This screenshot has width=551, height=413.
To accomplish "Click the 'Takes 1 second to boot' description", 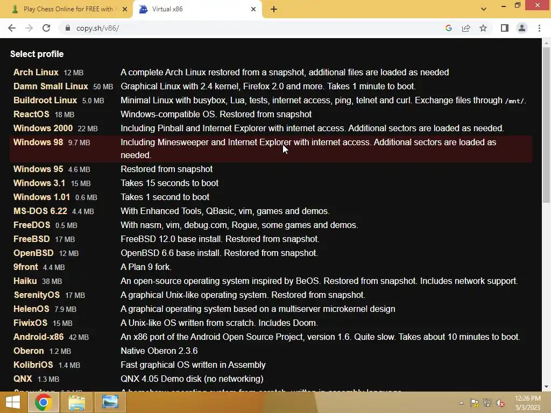I will tap(165, 197).
